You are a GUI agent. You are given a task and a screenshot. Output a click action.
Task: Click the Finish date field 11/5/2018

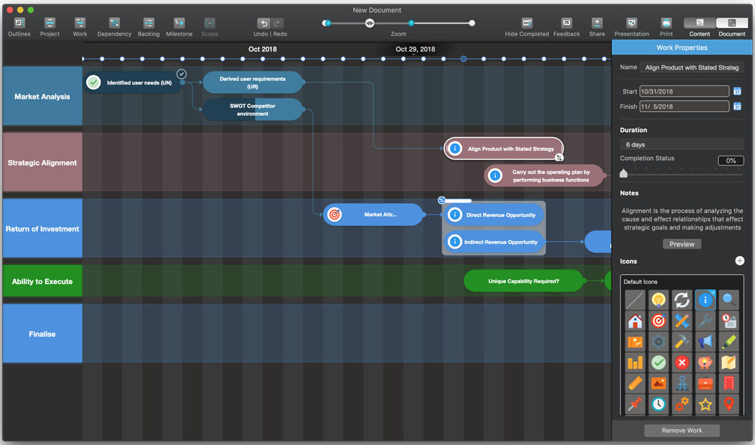(x=684, y=107)
